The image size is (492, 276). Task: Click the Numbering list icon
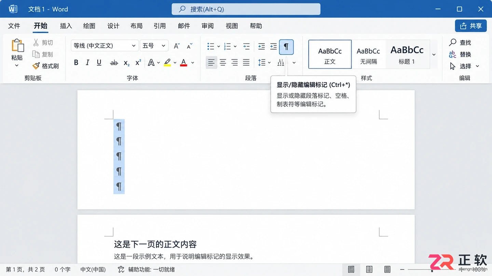(227, 46)
